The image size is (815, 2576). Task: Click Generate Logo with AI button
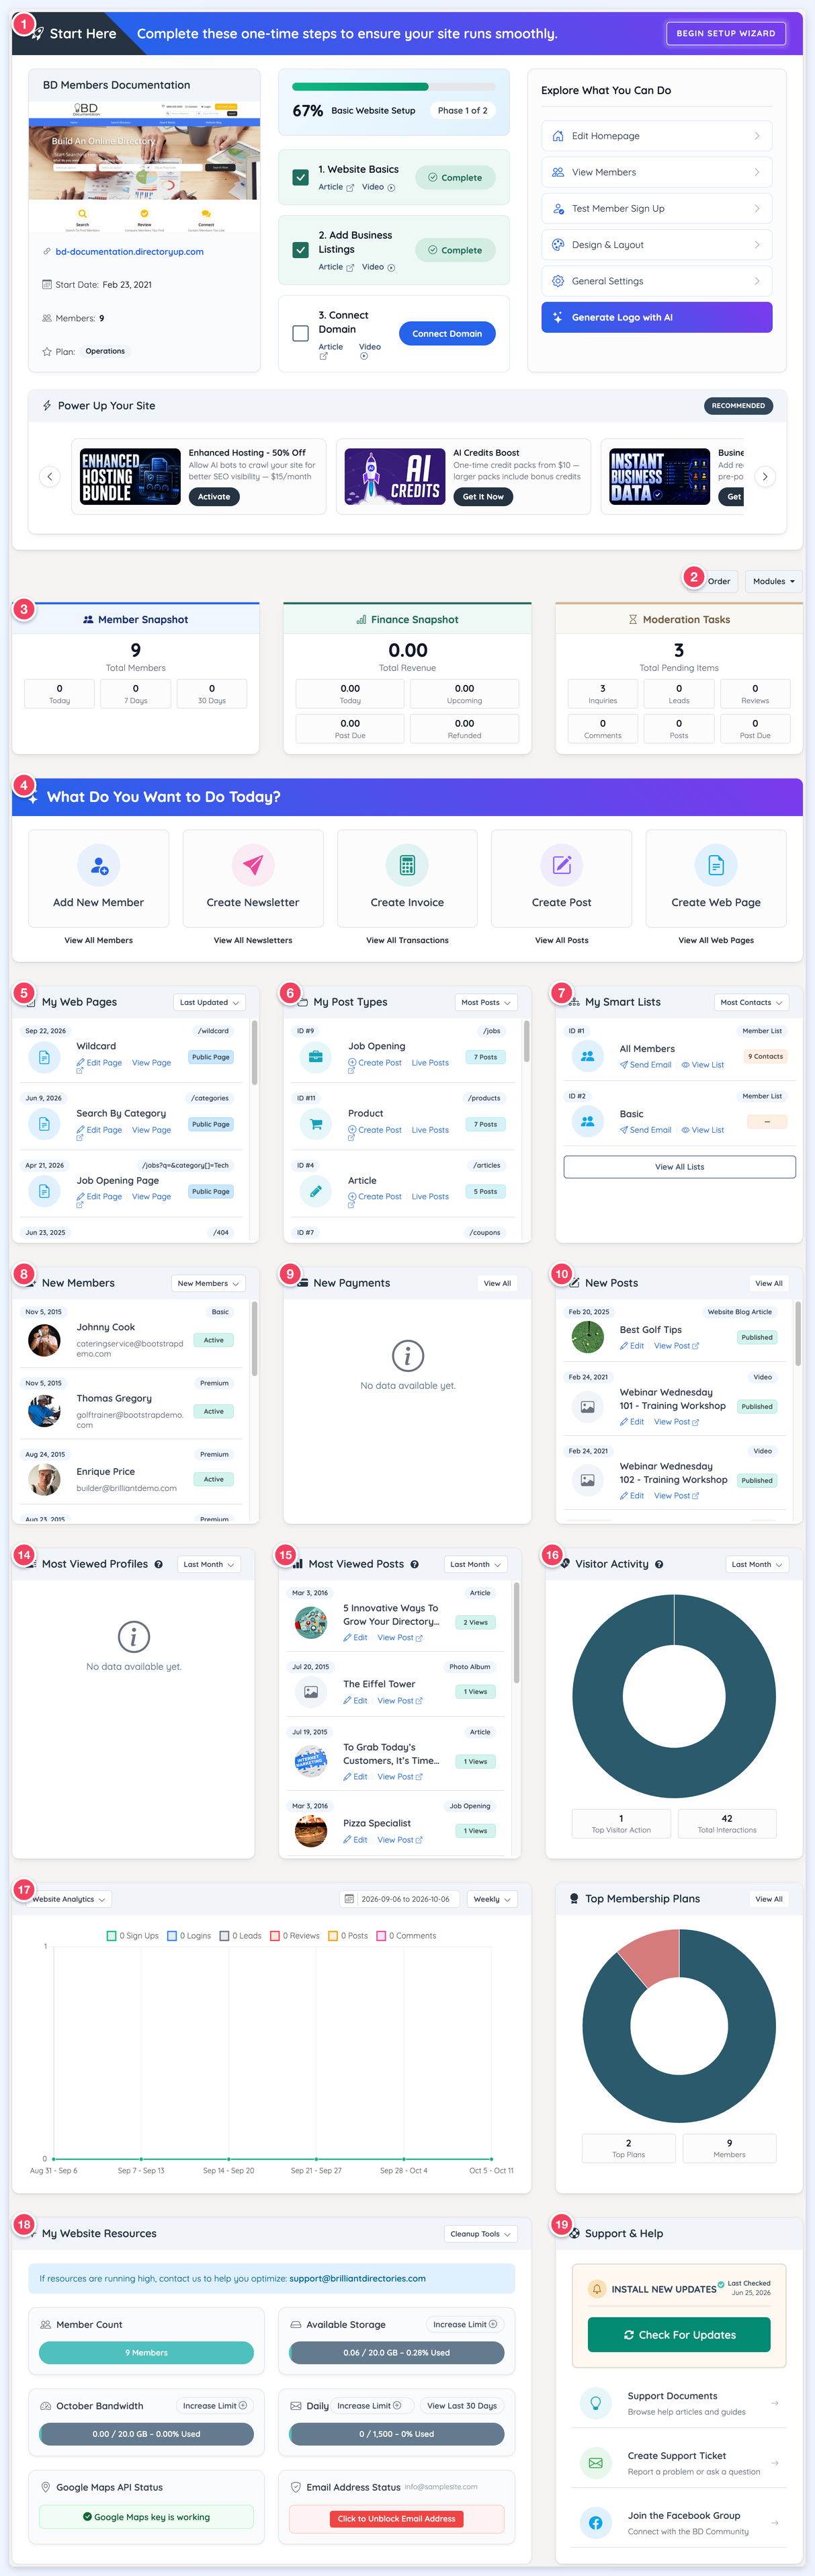pos(657,317)
